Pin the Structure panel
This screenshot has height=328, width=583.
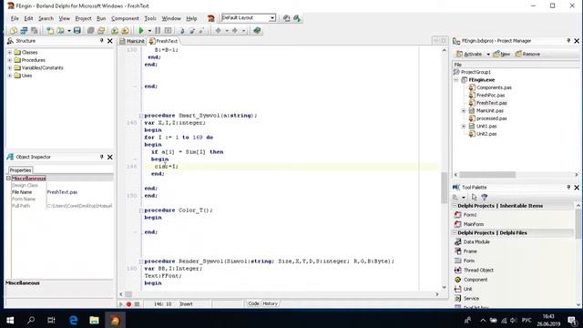point(101,41)
